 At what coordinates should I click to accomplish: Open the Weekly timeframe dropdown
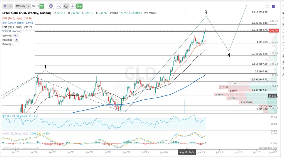23,6
